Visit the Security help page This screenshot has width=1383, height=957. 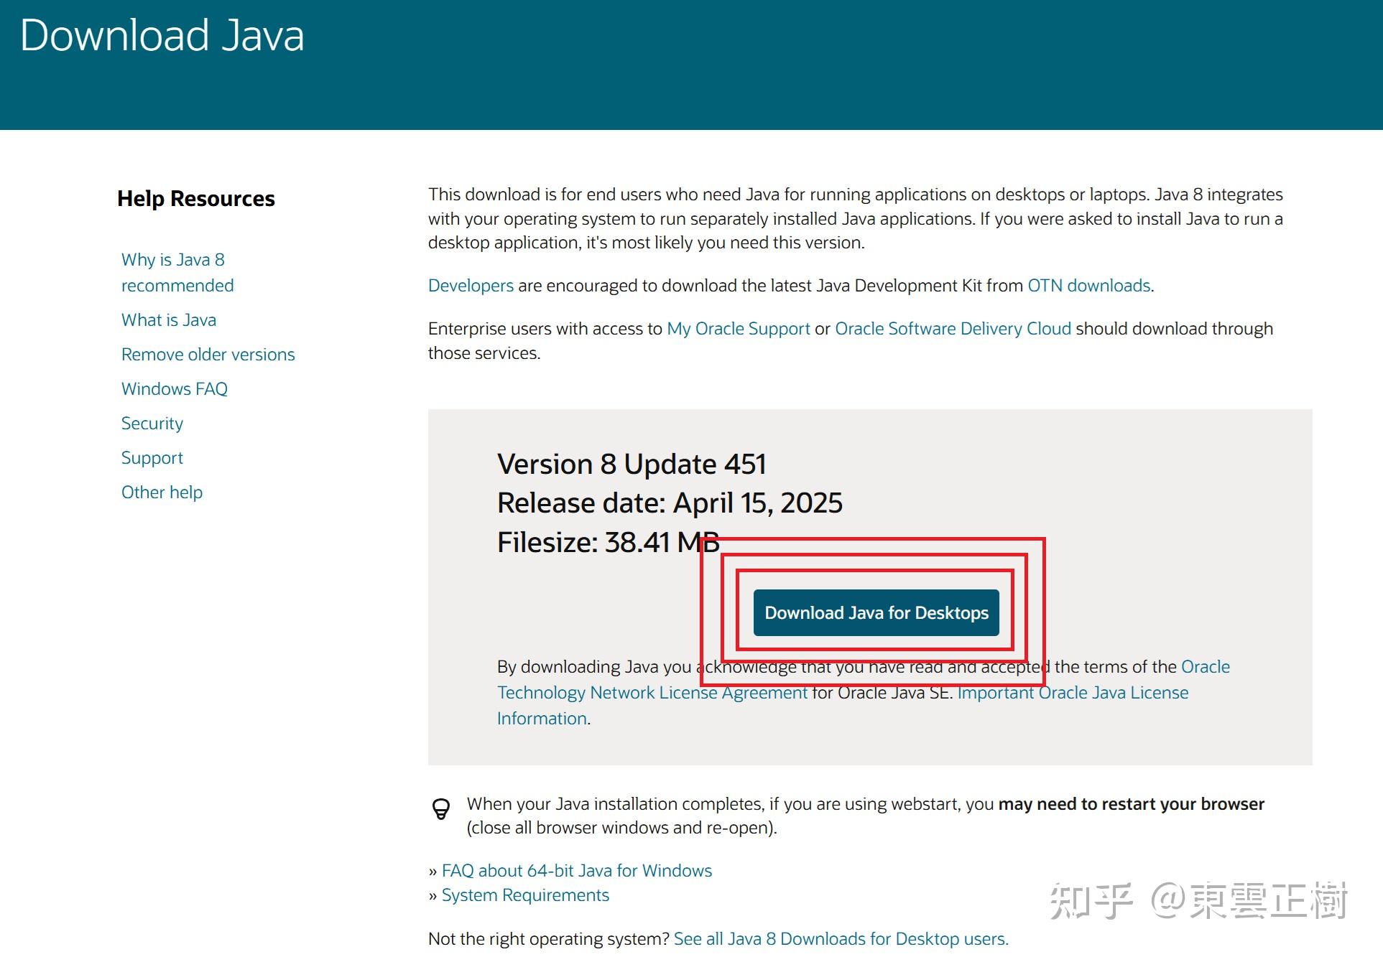152,424
